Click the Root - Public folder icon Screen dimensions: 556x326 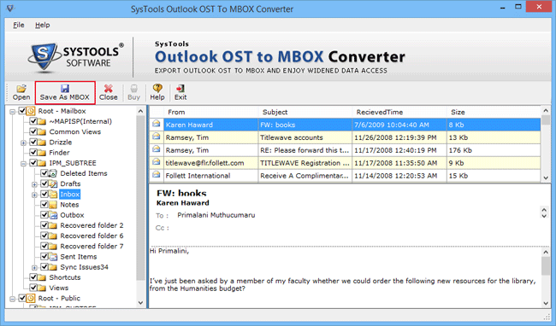31,299
